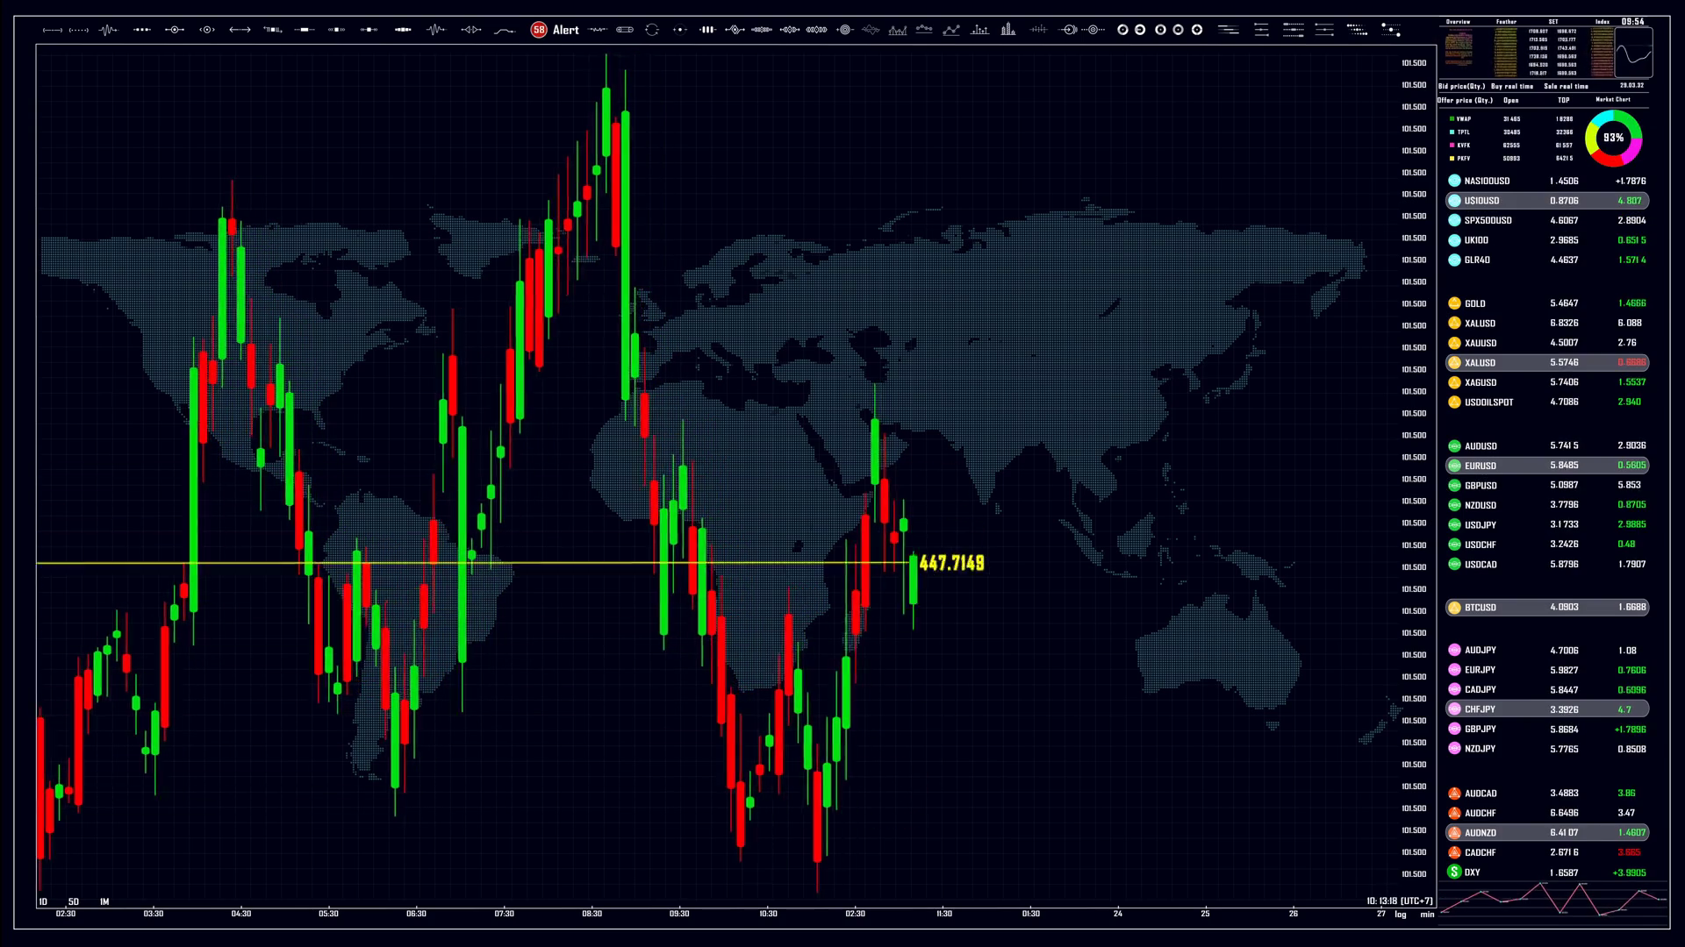The image size is (1685, 947).
Task: Toggle the log scale option
Action: (1401, 915)
